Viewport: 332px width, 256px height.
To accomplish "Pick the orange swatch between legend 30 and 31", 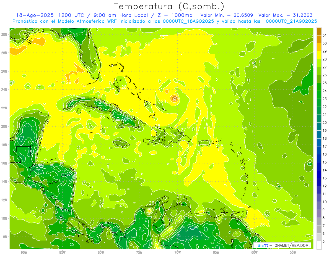I will (x=319, y=39).
